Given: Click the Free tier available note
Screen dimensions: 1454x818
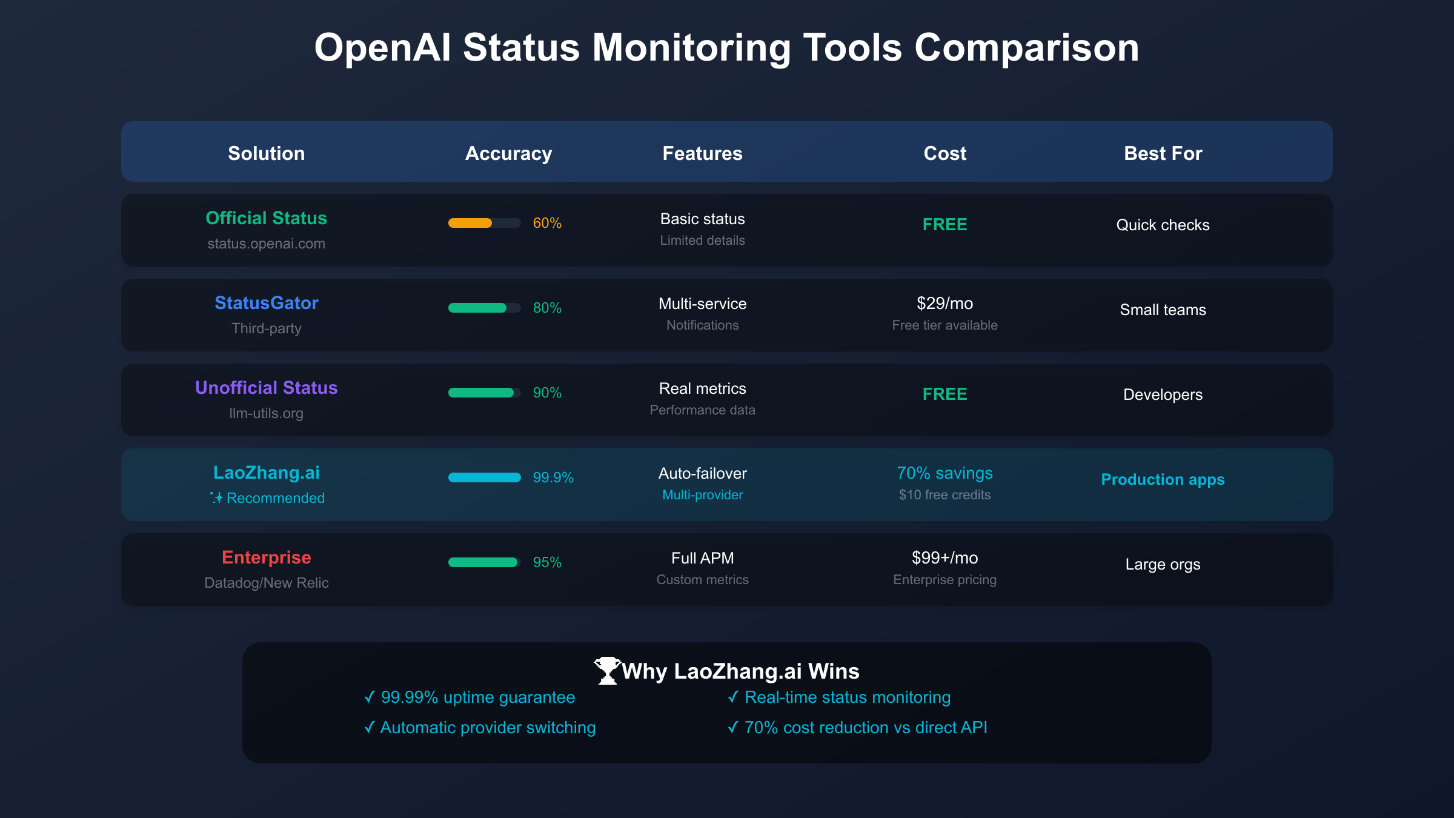Looking at the screenshot, I should (x=945, y=325).
